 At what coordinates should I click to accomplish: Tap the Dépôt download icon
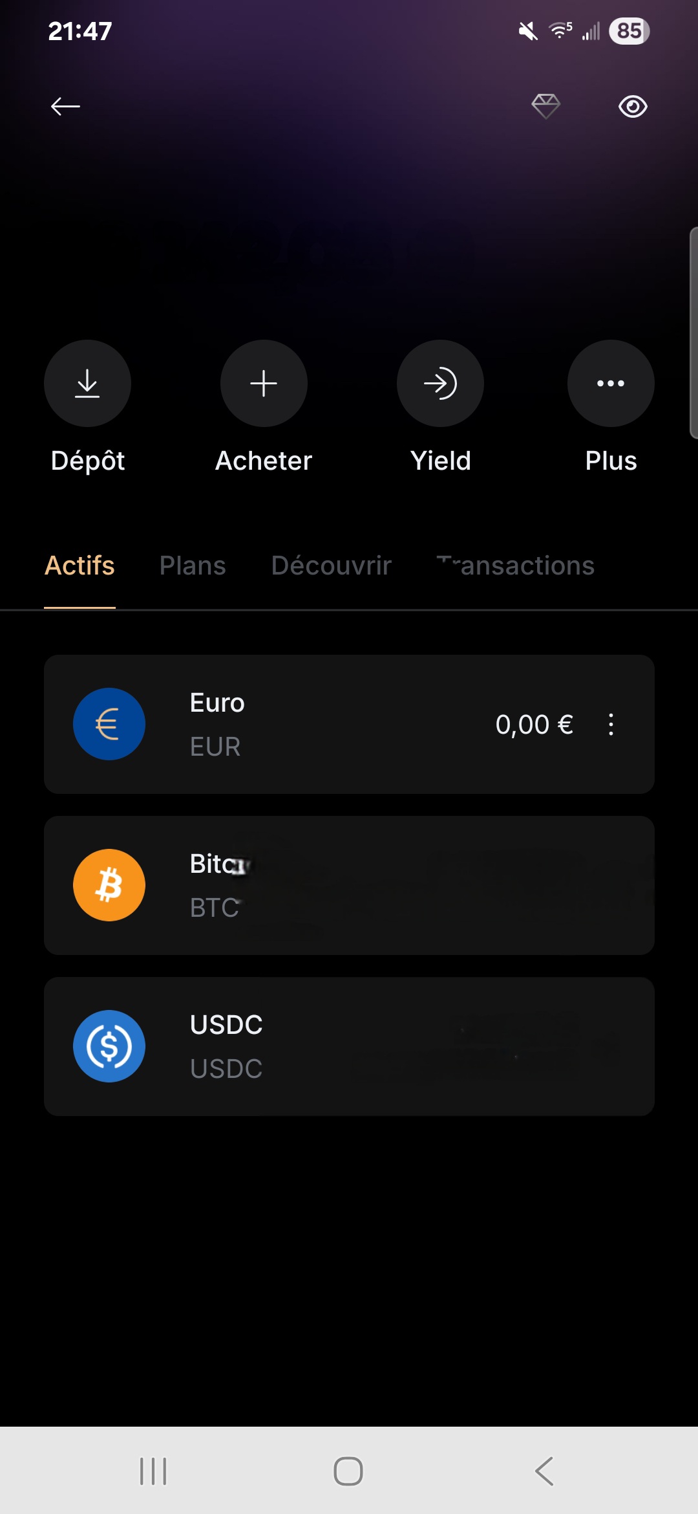click(x=87, y=383)
